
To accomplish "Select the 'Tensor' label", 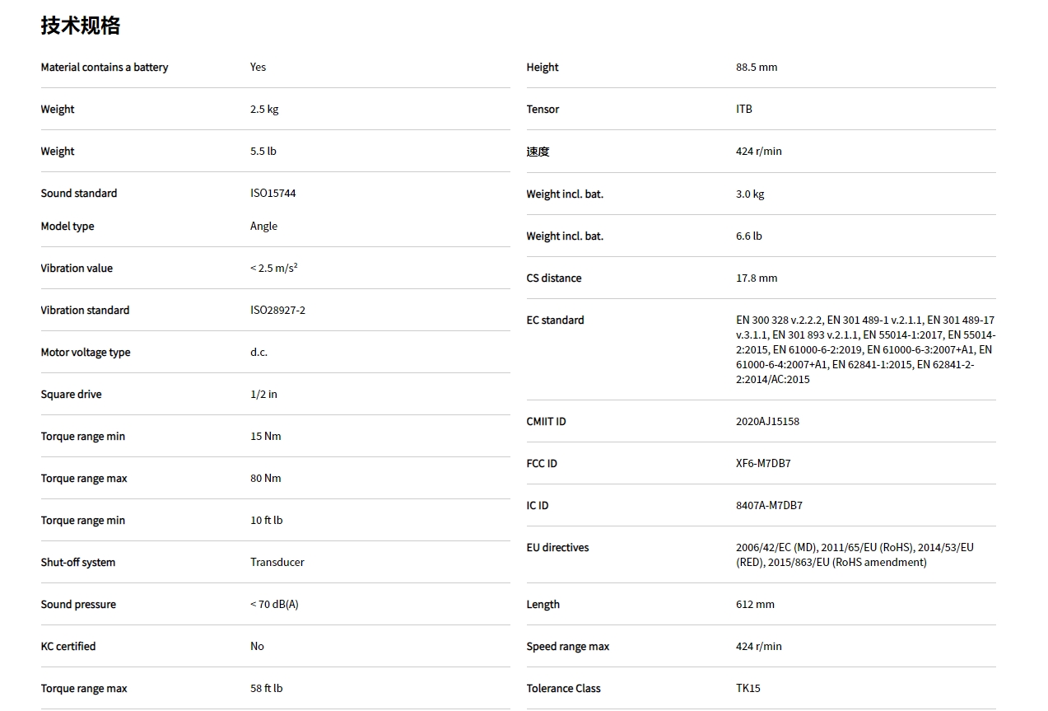I will point(543,110).
